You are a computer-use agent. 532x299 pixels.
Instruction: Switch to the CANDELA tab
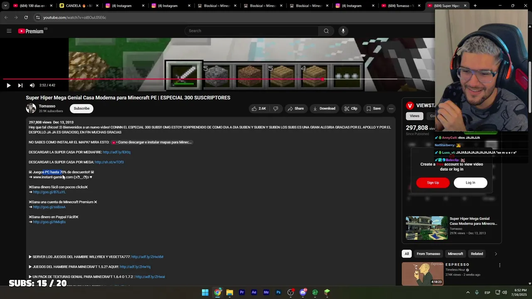tap(78, 6)
